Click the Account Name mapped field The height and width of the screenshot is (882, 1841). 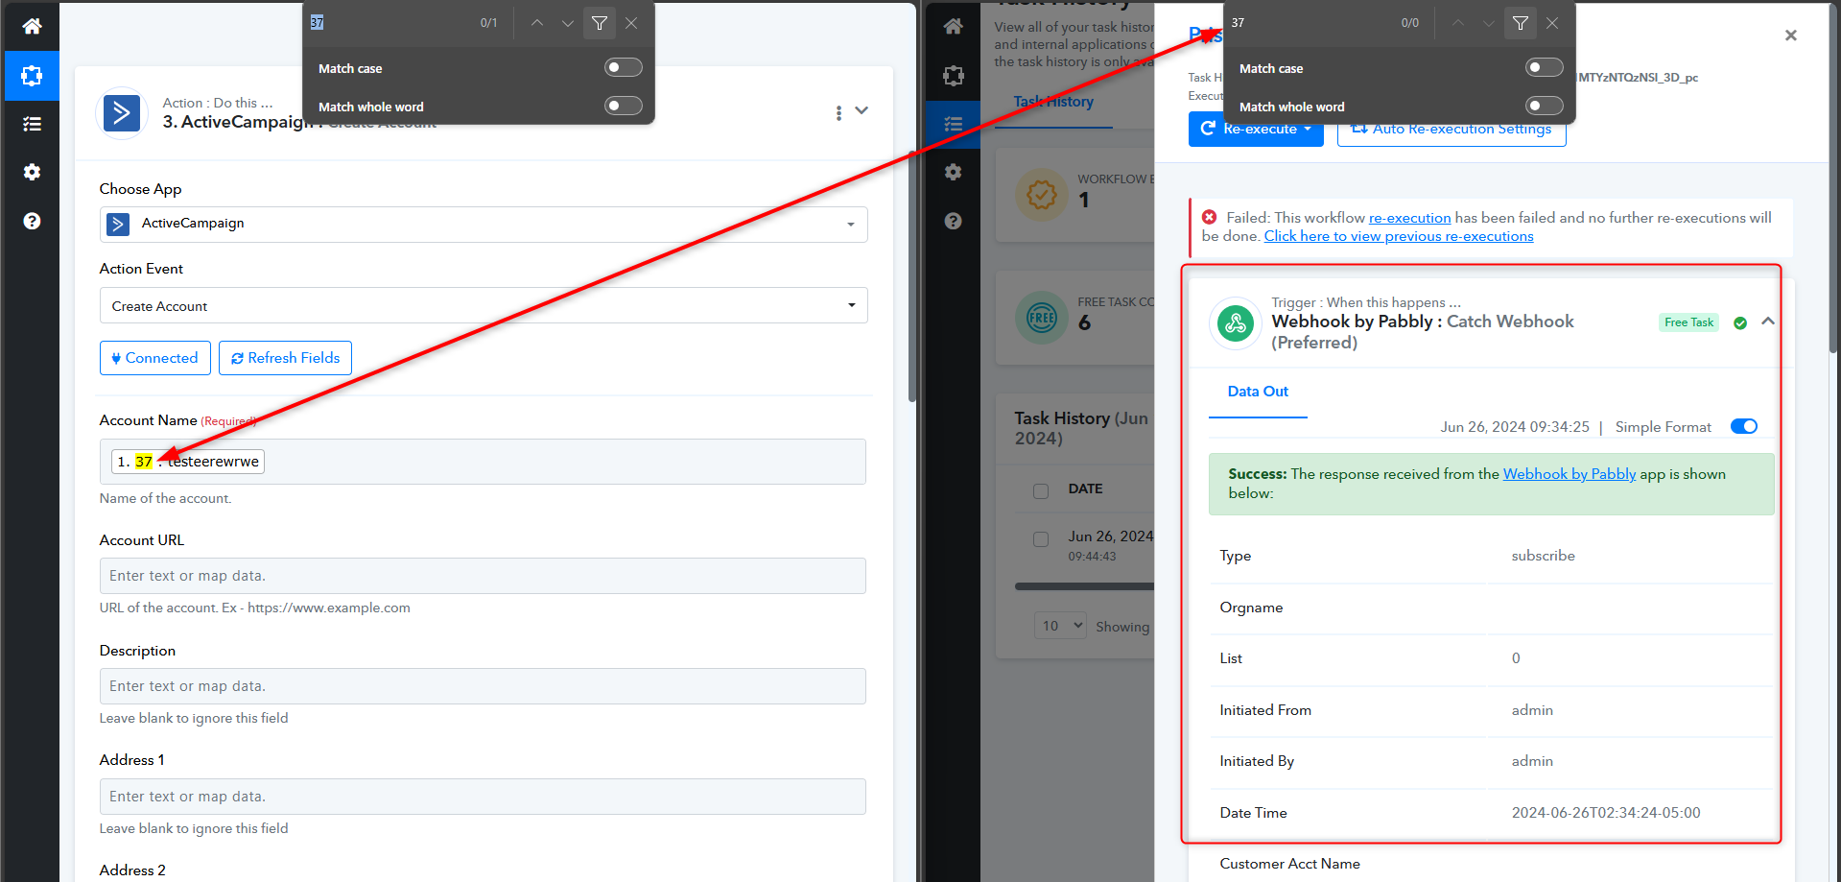point(483,462)
